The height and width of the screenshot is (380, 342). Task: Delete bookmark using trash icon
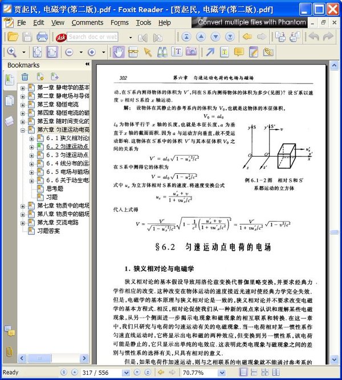tap(25, 77)
